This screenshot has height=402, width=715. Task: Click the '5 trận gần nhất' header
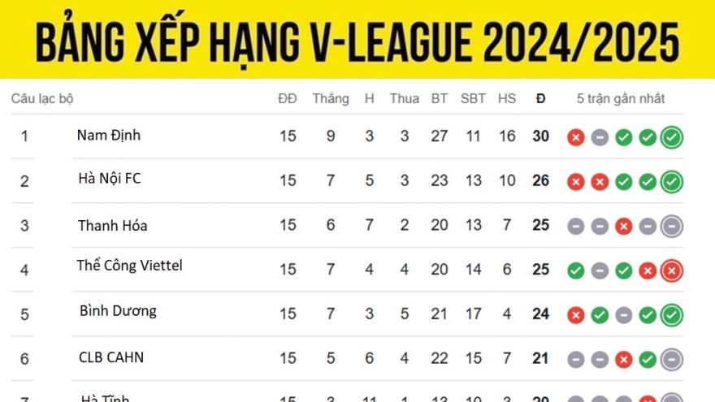click(x=621, y=99)
